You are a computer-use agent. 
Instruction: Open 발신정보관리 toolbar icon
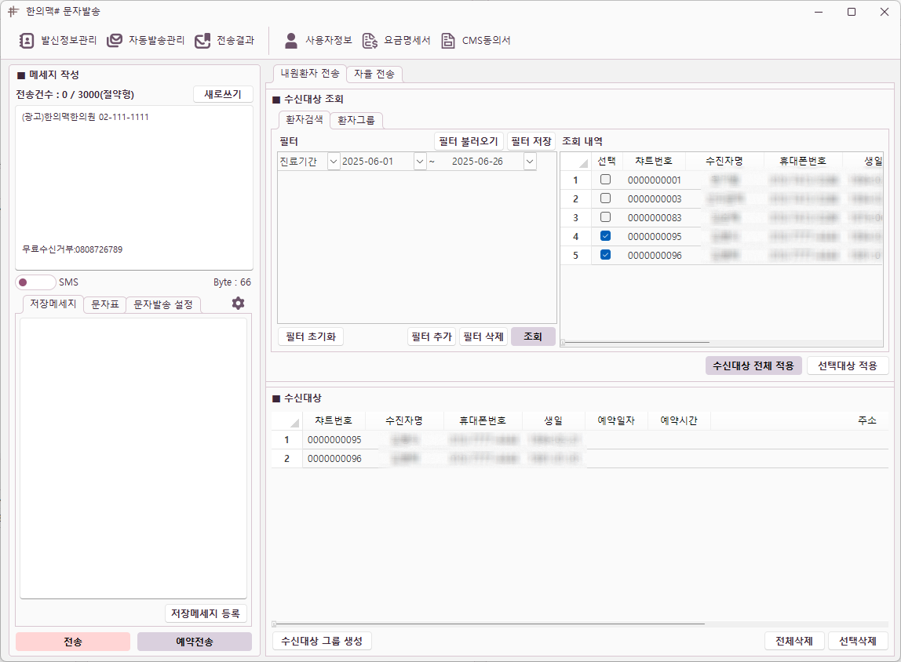[27, 40]
